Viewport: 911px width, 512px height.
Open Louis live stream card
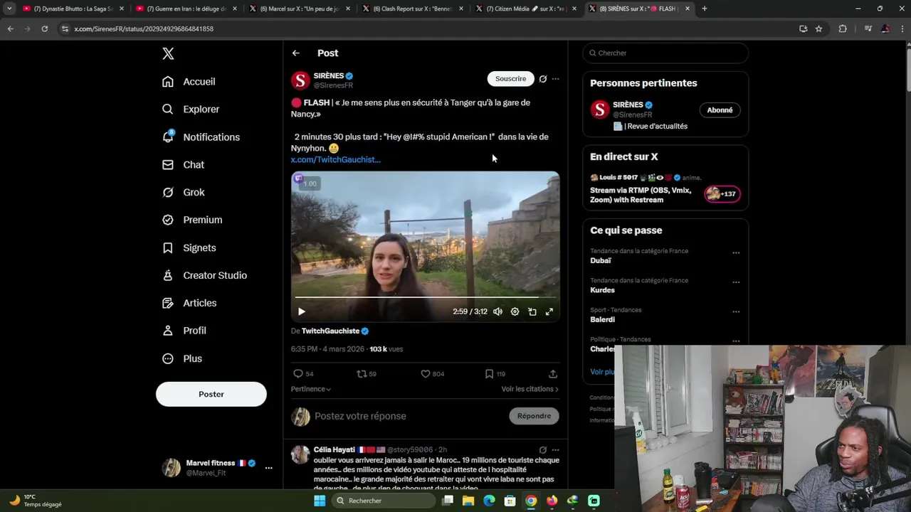665,189
